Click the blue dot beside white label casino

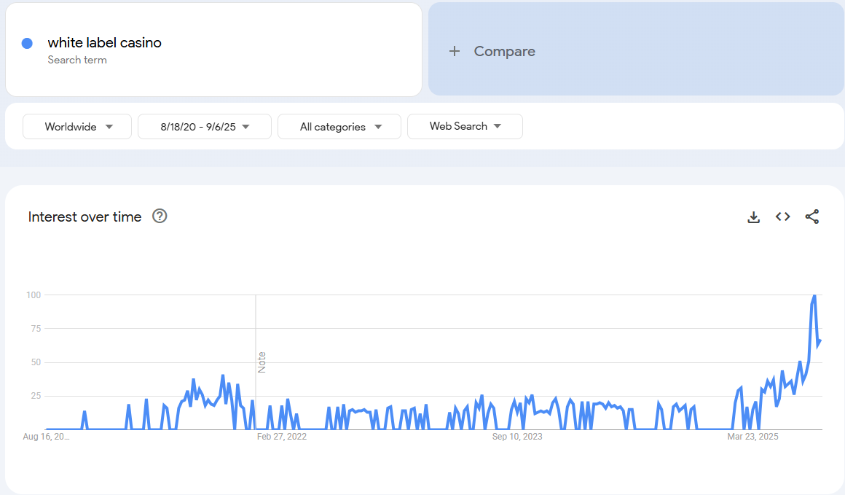(28, 43)
